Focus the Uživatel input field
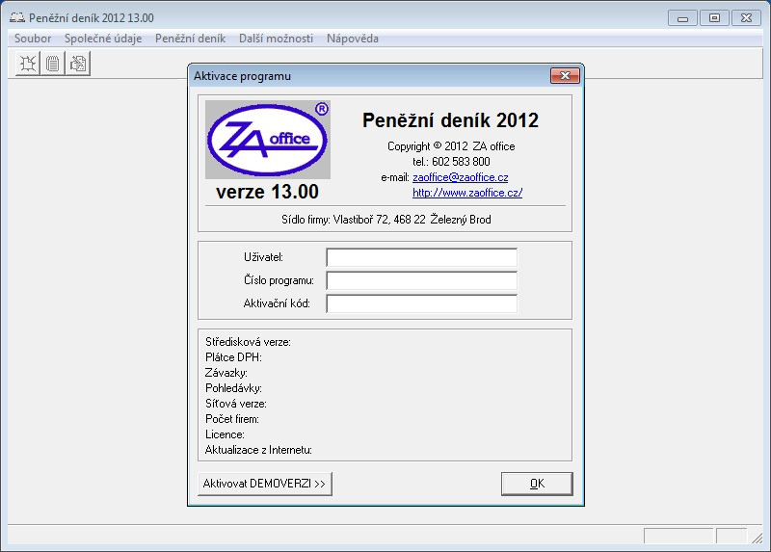Image resolution: width=771 pixels, height=552 pixels. tap(421, 257)
